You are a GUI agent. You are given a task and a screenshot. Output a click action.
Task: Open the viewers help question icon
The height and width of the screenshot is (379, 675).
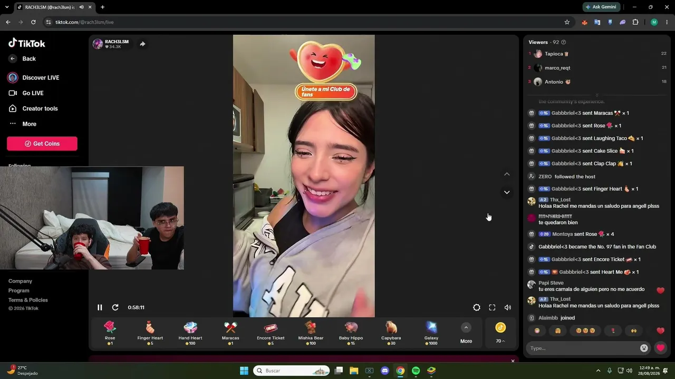(564, 42)
